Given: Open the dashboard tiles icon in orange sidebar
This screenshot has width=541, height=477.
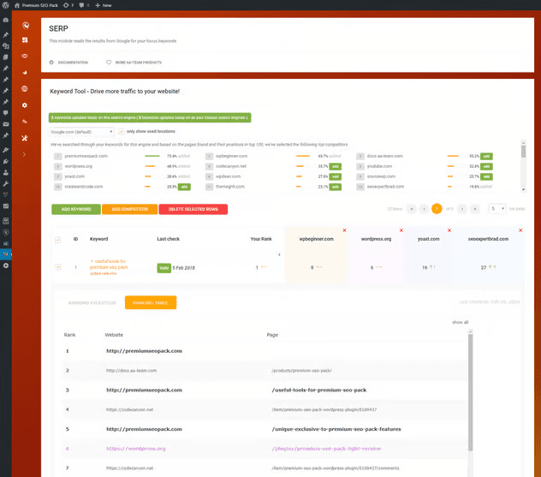Looking at the screenshot, I should [x=25, y=40].
